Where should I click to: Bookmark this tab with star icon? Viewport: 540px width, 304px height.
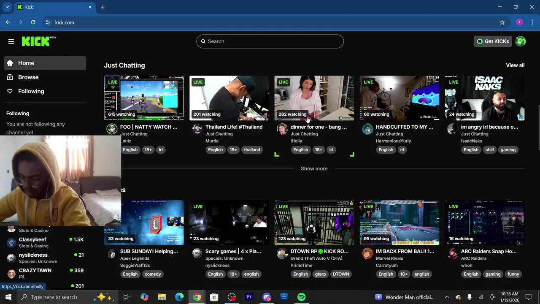(502, 22)
